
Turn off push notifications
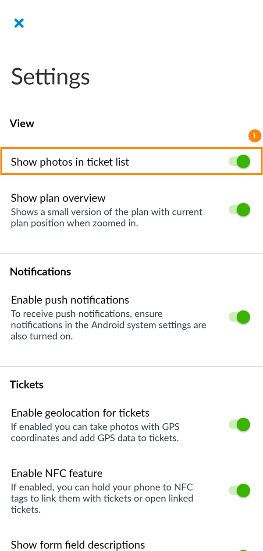240,317
